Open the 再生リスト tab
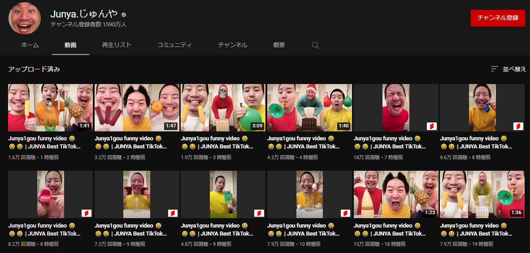This screenshot has height=253, width=530. coord(117,45)
